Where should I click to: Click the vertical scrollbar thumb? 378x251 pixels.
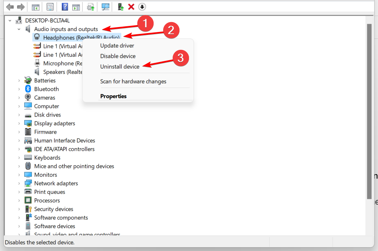click(x=369, y=112)
